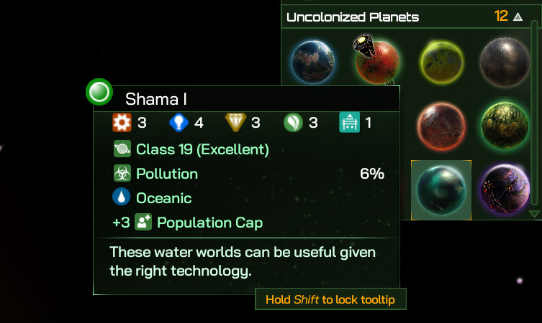Click the gold diamond wealth icon
Image resolution: width=542 pixels, height=323 pixels.
click(x=235, y=123)
